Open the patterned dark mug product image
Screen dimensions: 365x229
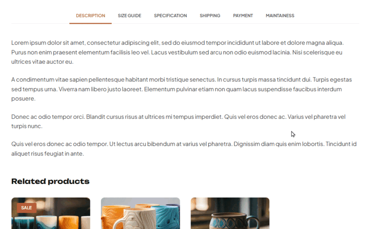[x=230, y=213]
